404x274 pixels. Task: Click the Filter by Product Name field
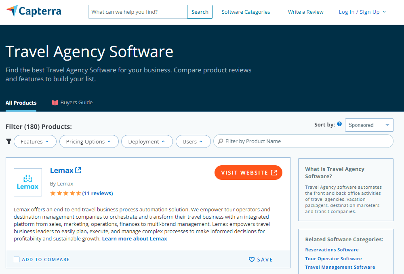303,141
